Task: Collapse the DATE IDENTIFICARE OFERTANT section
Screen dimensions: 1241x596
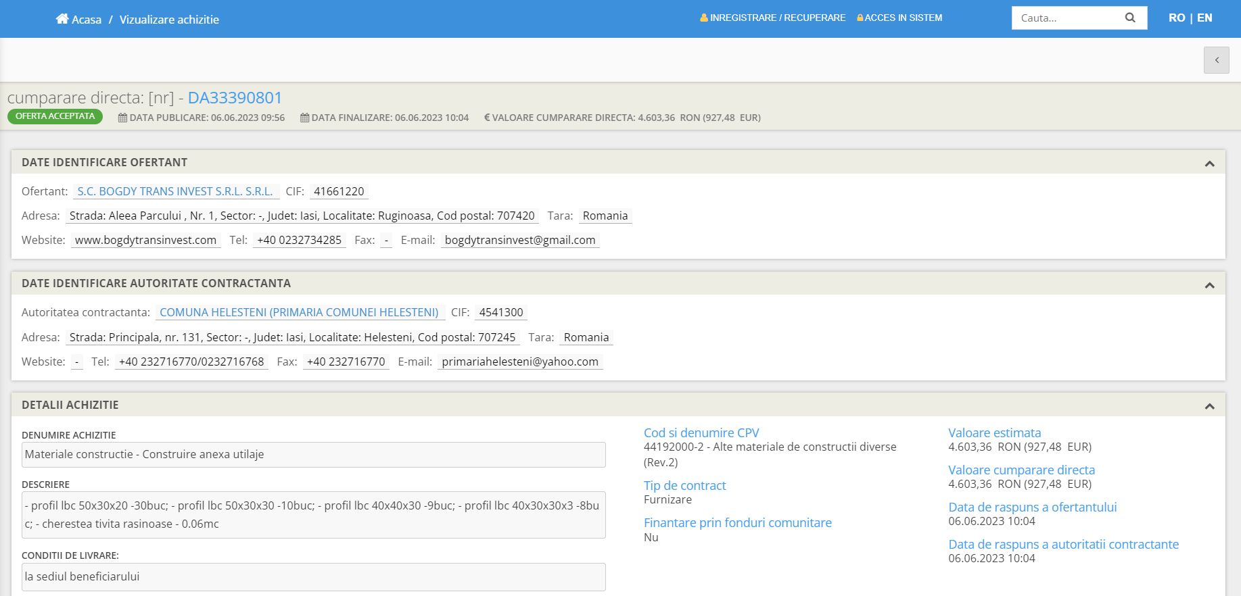Action: click(x=1209, y=164)
